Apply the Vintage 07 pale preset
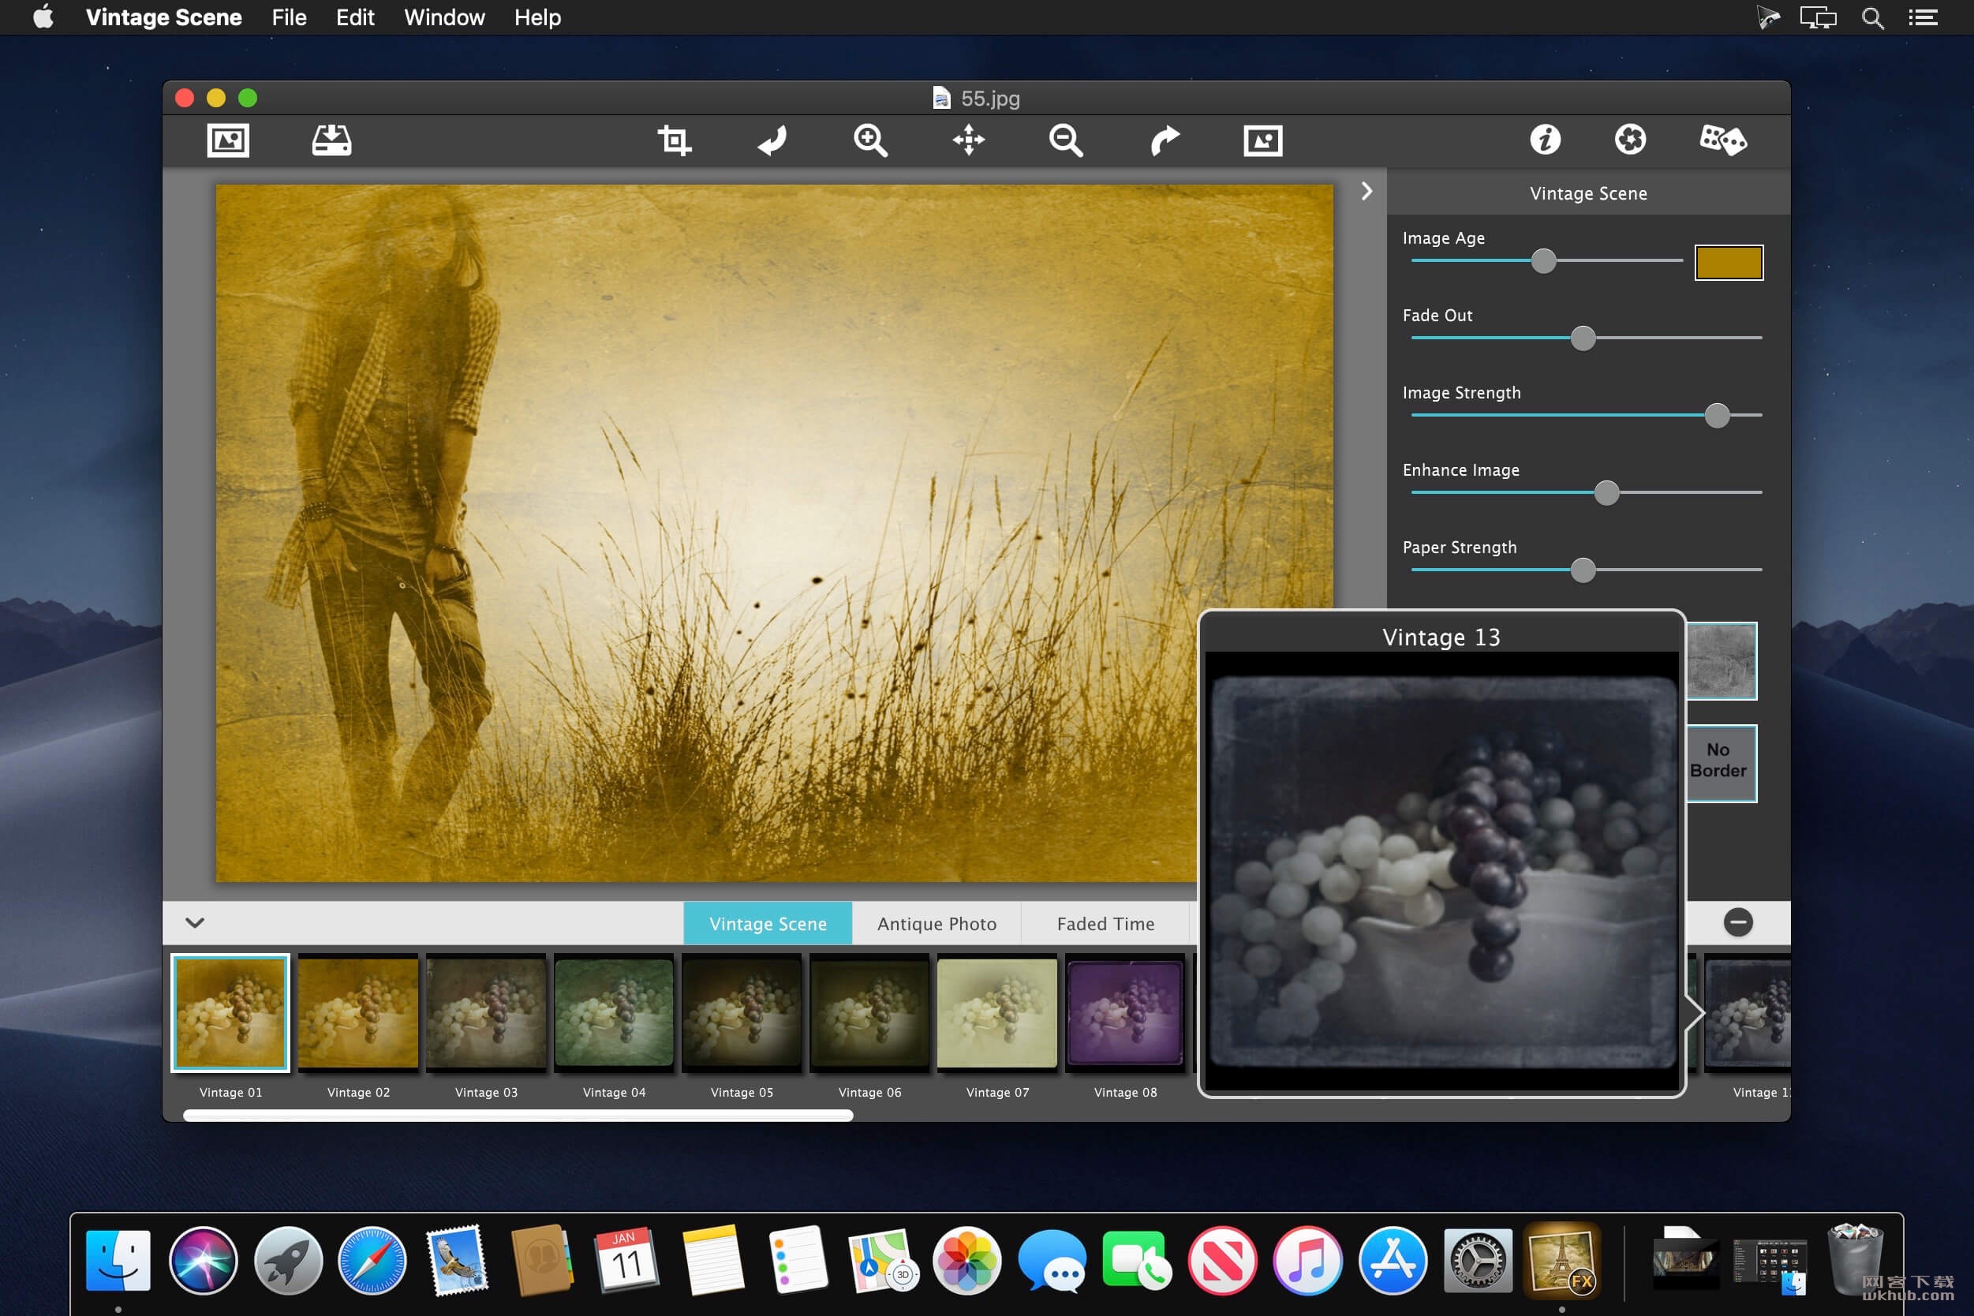 (997, 1013)
